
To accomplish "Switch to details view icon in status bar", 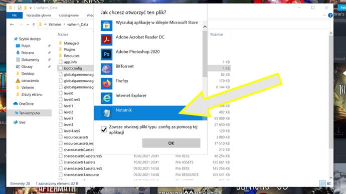I will tap(322, 183).
